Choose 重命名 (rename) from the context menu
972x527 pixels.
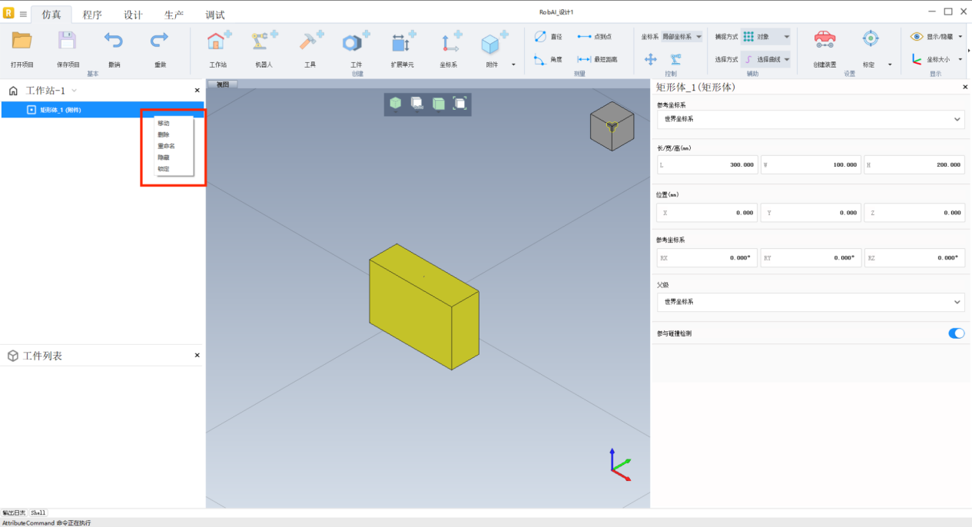[x=166, y=146]
